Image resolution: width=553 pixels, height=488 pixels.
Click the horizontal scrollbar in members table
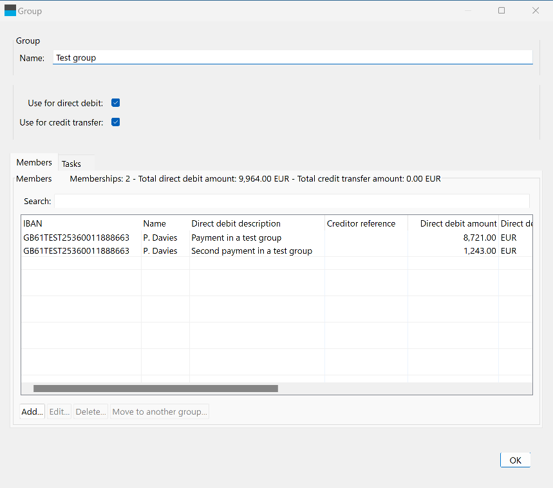coord(155,388)
